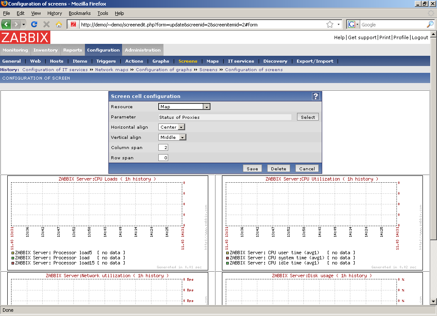Open the Vertical align dropdown
Screen dimensions: 437x316
(172, 138)
